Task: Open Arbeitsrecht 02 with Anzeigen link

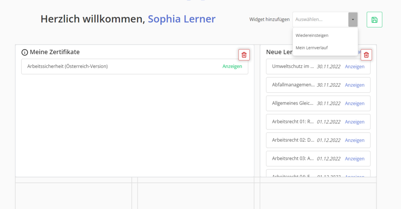Action: coord(354,140)
